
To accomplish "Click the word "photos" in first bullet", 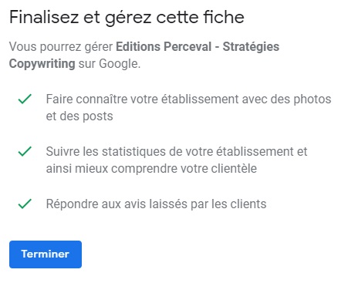I will click(313, 99).
